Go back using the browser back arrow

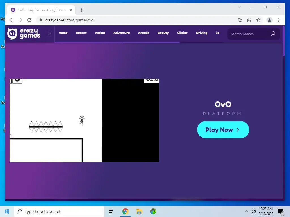point(11,20)
